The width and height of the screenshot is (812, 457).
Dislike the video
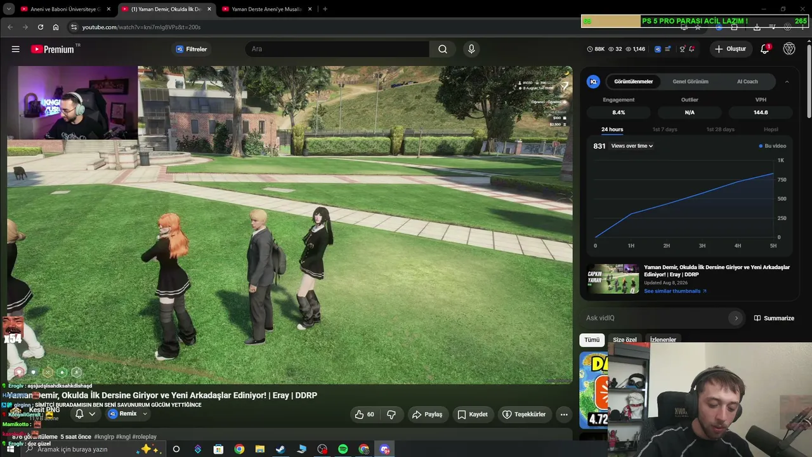coord(391,414)
